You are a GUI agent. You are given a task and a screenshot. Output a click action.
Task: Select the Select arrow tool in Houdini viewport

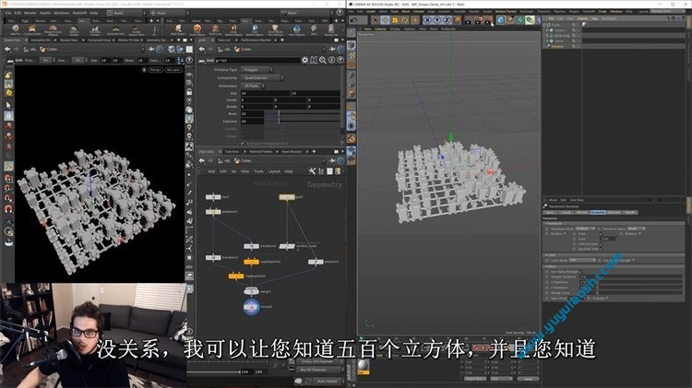click(8, 106)
